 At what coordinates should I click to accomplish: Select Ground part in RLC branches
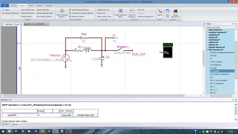[x=213, y=55]
